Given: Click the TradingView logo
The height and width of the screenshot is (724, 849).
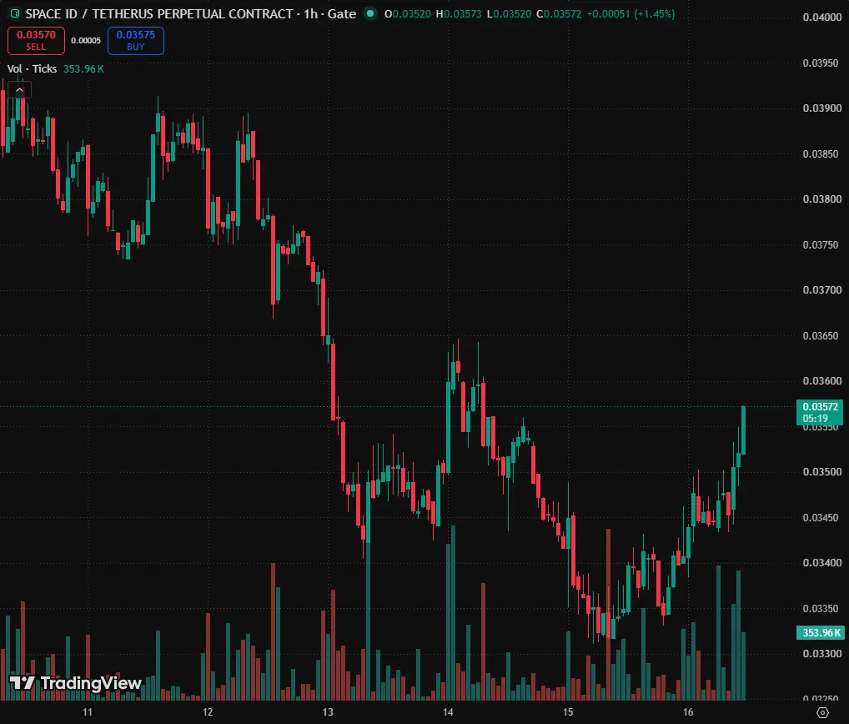Looking at the screenshot, I should click(75, 683).
